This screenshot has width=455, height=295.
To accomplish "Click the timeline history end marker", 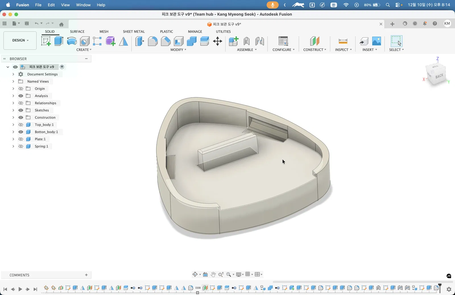I will coord(440,288).
